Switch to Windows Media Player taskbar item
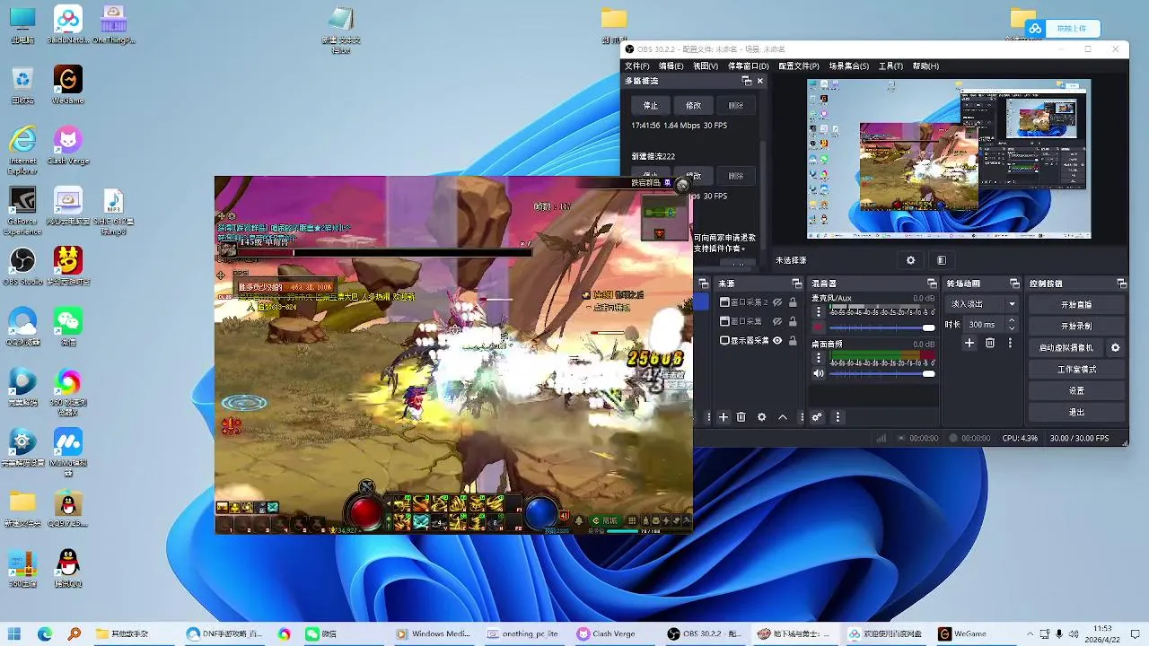This screenshot has height=646, width=1149. point(435,633)
